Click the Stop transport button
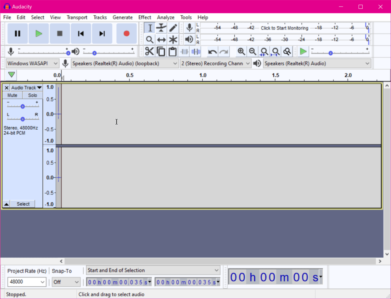The width and height of the screenshot is (391, 299). 60,34
